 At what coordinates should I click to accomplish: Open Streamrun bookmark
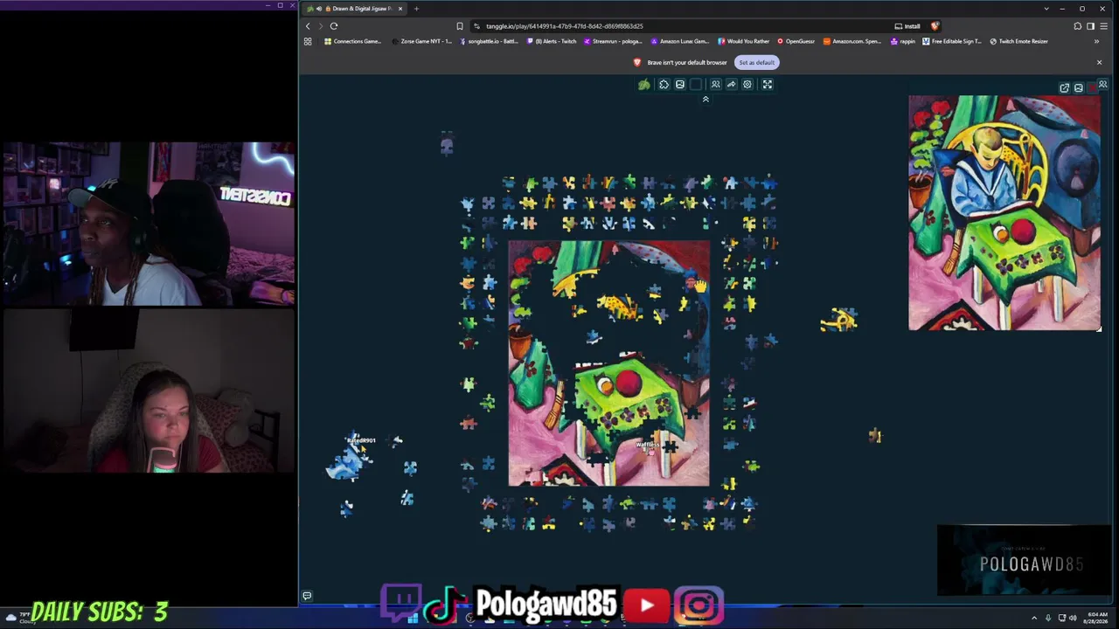614,41
